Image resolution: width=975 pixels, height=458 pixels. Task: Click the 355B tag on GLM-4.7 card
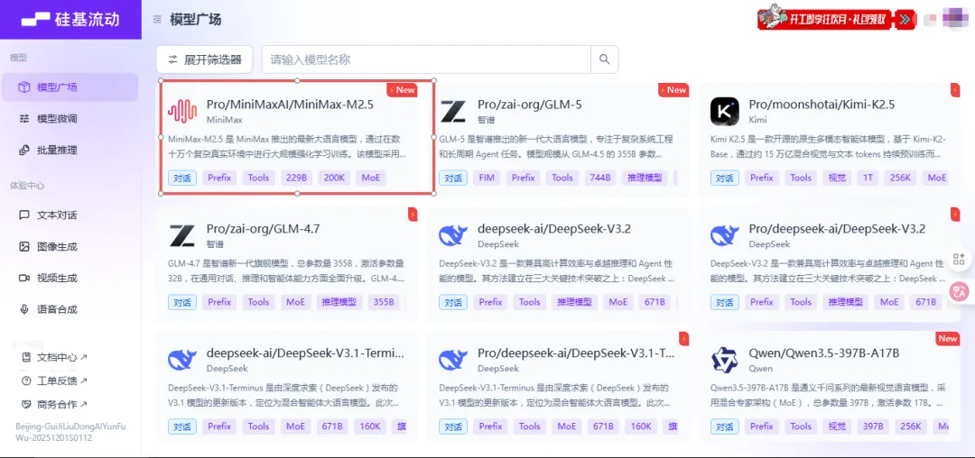(x=382, y=302)
